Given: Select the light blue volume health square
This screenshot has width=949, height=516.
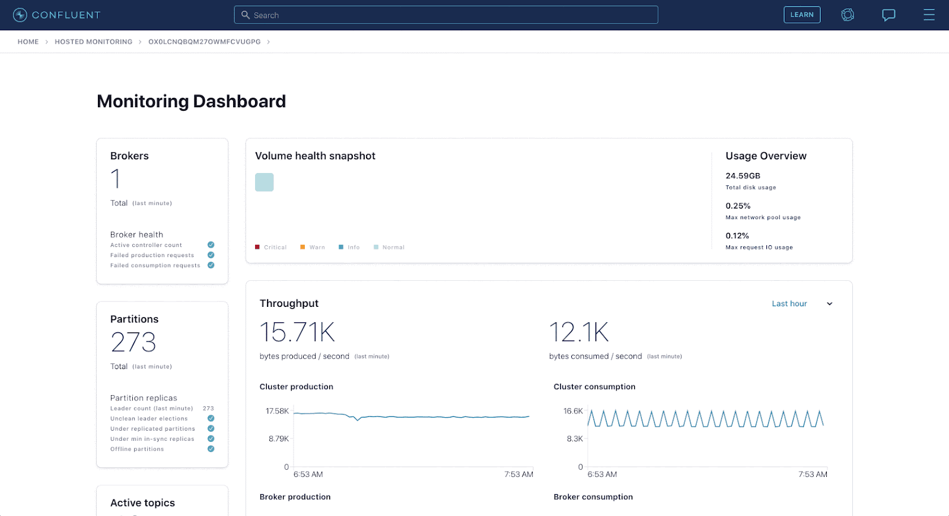Looking at the screenshot, I should coord(264,182).
